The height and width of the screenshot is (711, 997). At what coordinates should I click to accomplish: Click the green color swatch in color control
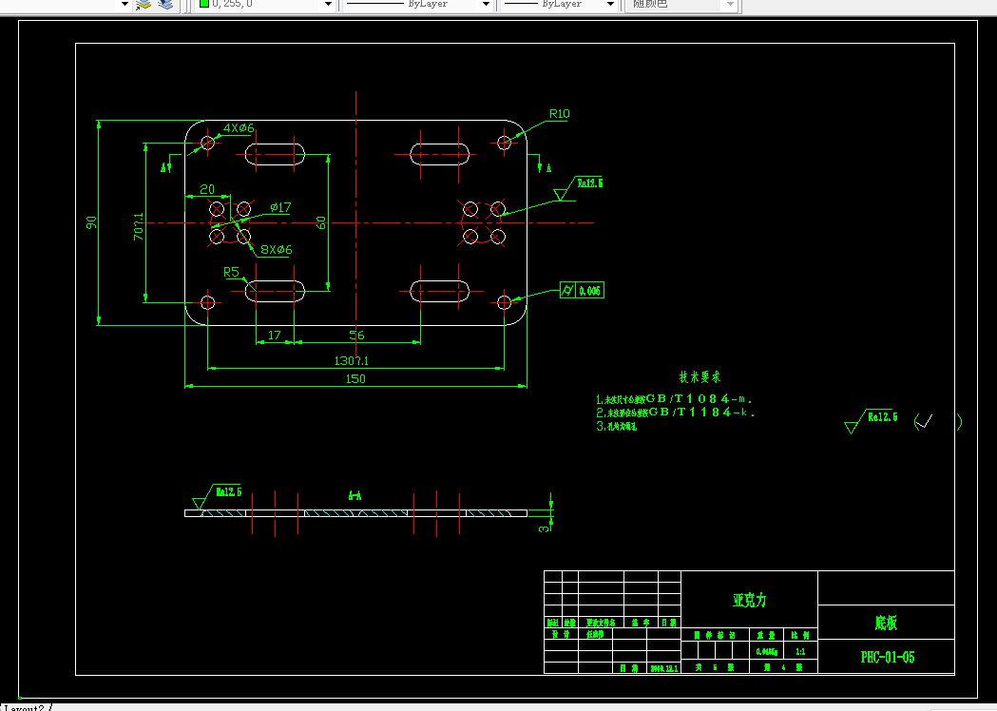point(204,3)
